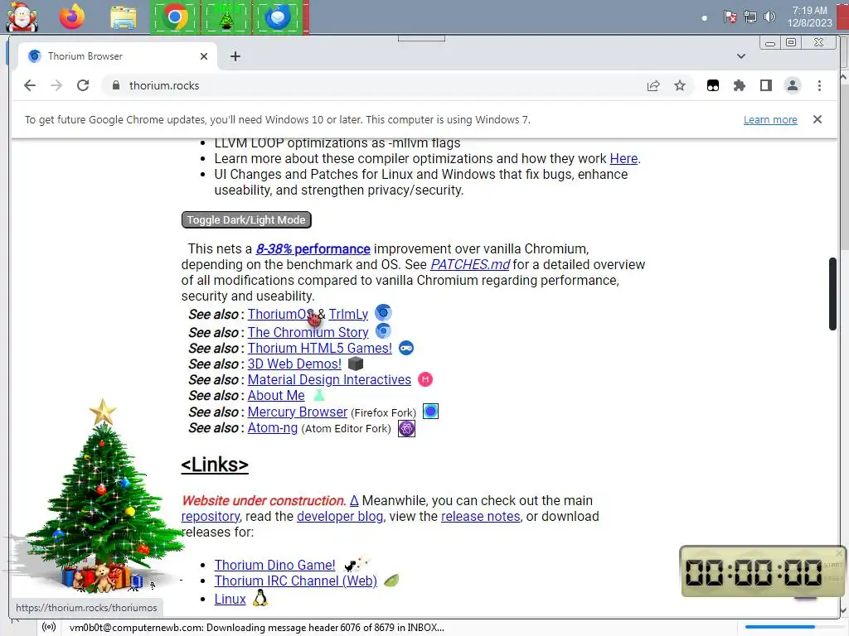The image size is (849, 636).
Task: Close the Thorium Browser tab
Action: (x=204, y=56)
